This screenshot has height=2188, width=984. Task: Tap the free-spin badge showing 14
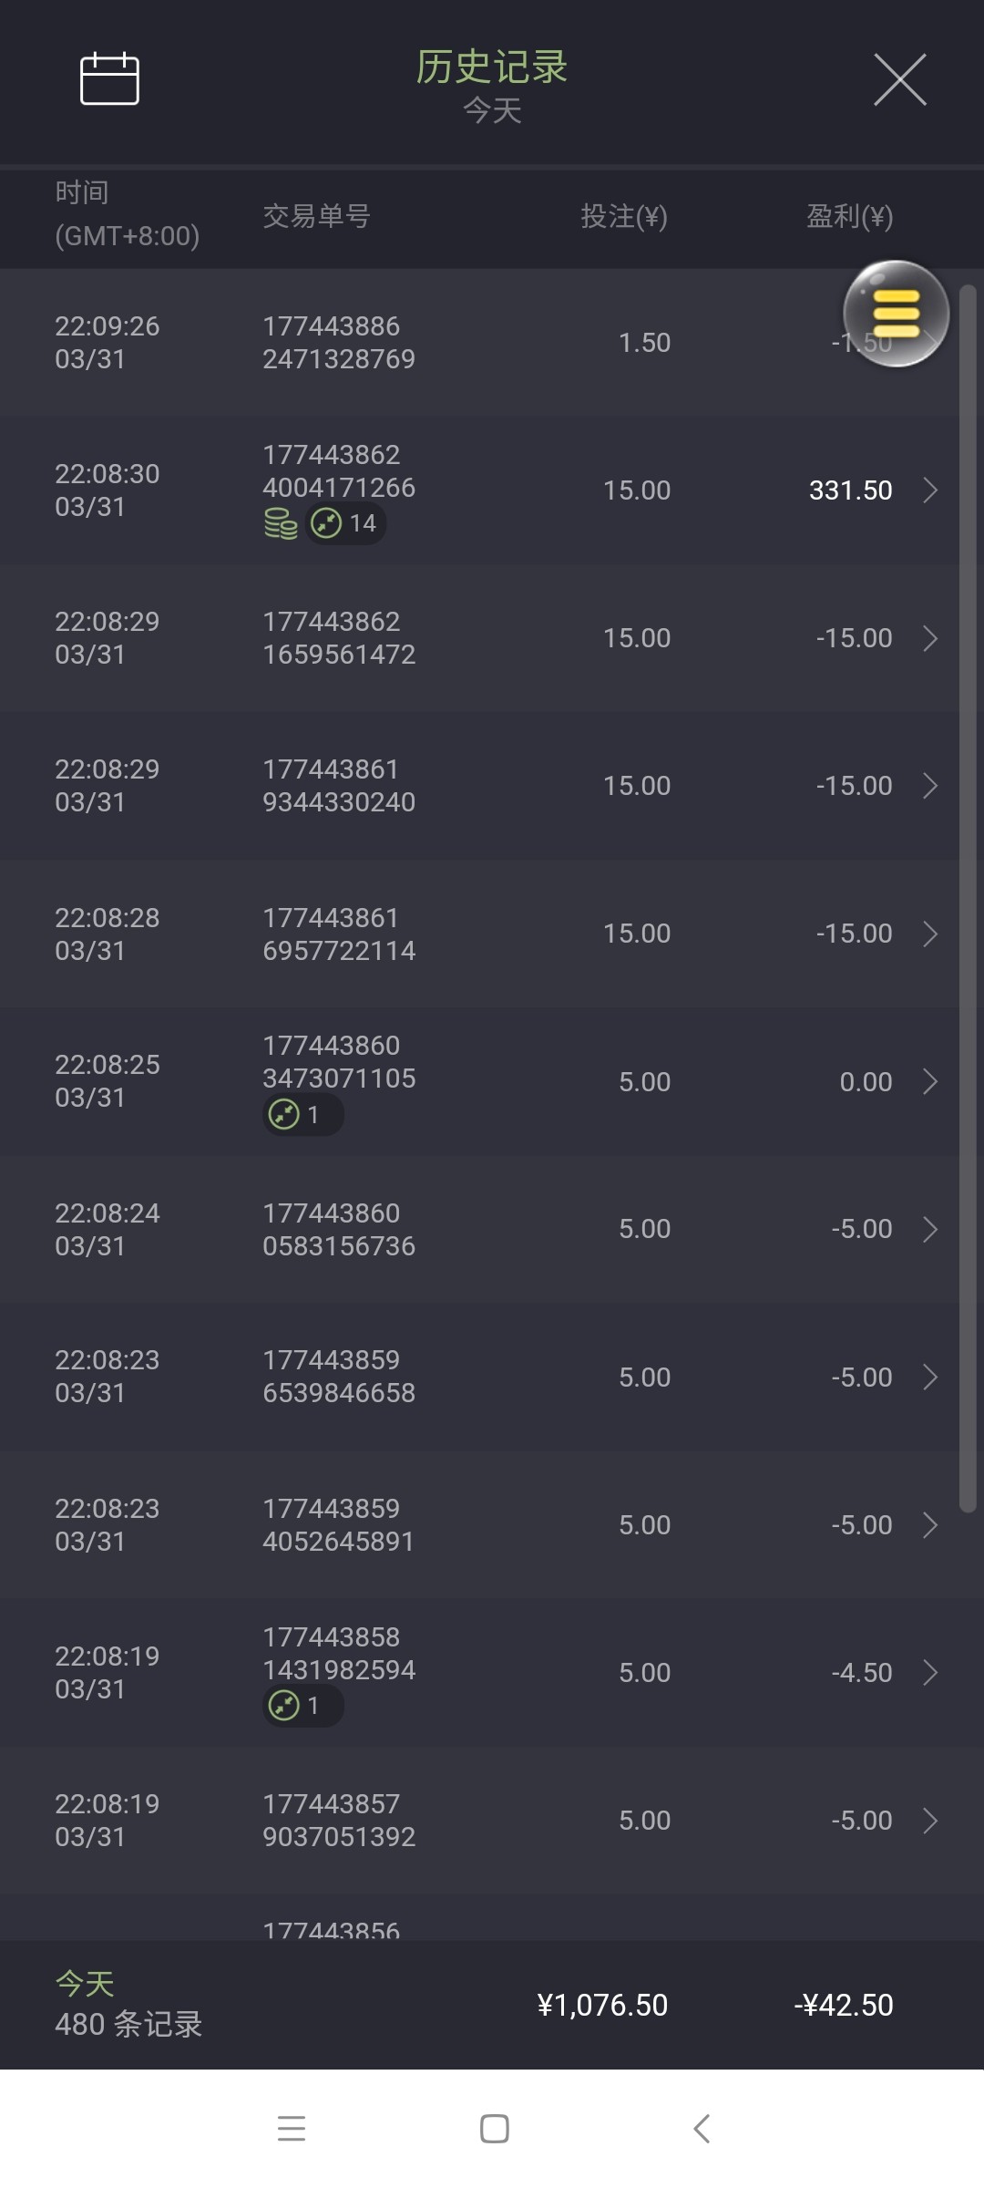click(345, 524)
